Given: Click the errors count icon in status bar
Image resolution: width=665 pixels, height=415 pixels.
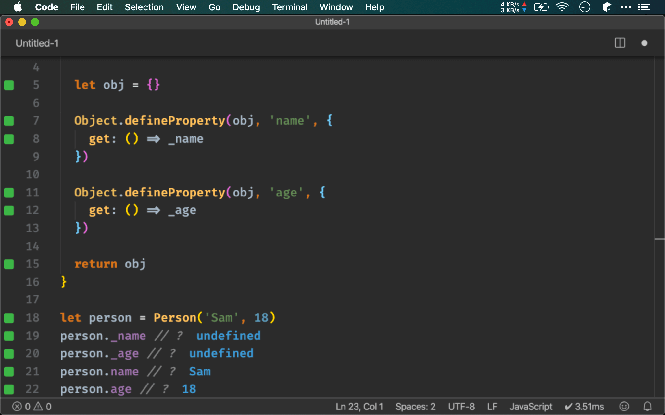Looking at the screenshot, I should [17, 406].
